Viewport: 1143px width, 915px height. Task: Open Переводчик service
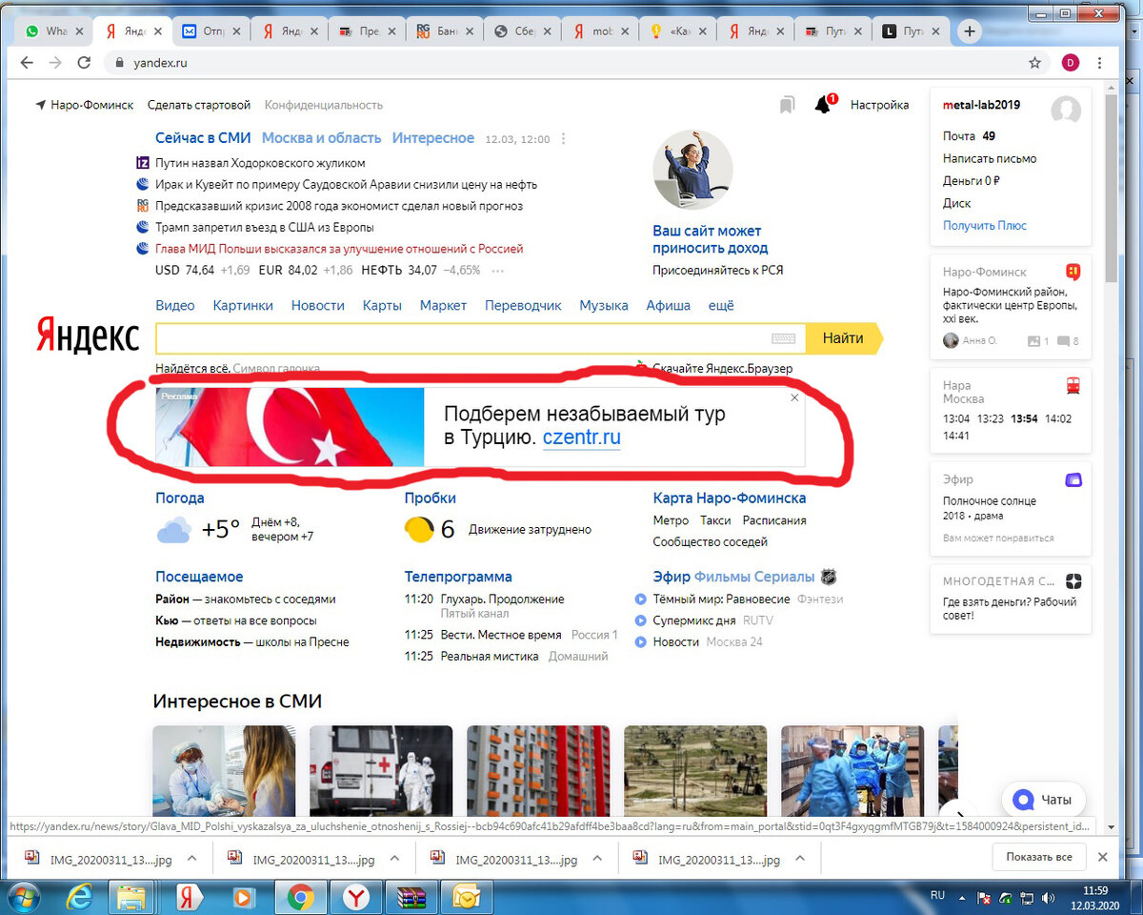point(523,305)
